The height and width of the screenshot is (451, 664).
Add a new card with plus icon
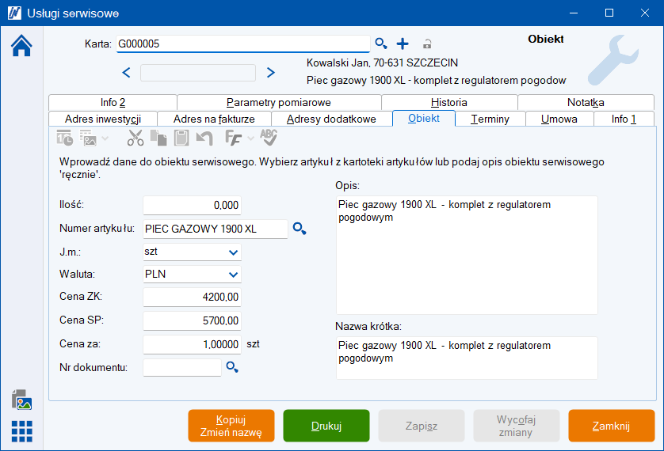[402, 44]
